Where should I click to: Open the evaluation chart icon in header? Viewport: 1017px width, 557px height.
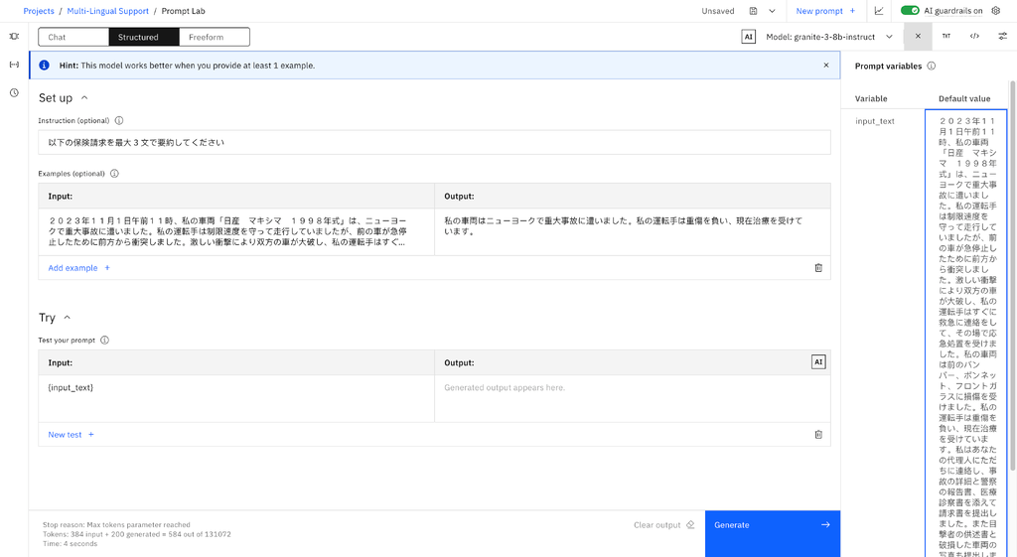(x=879, y=11)
